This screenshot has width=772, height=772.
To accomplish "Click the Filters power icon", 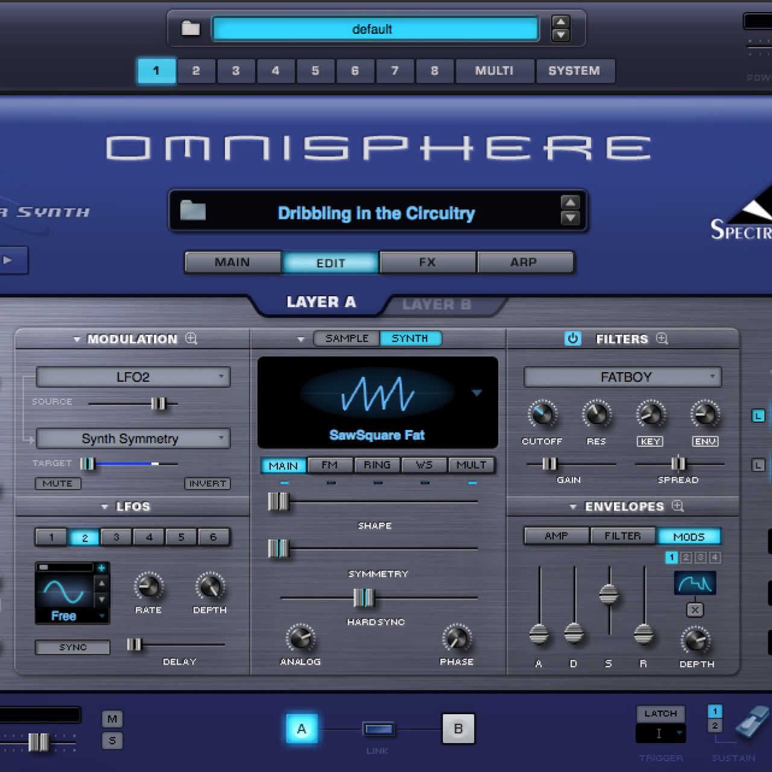I will pyautogui.click(x=572, y=339).
